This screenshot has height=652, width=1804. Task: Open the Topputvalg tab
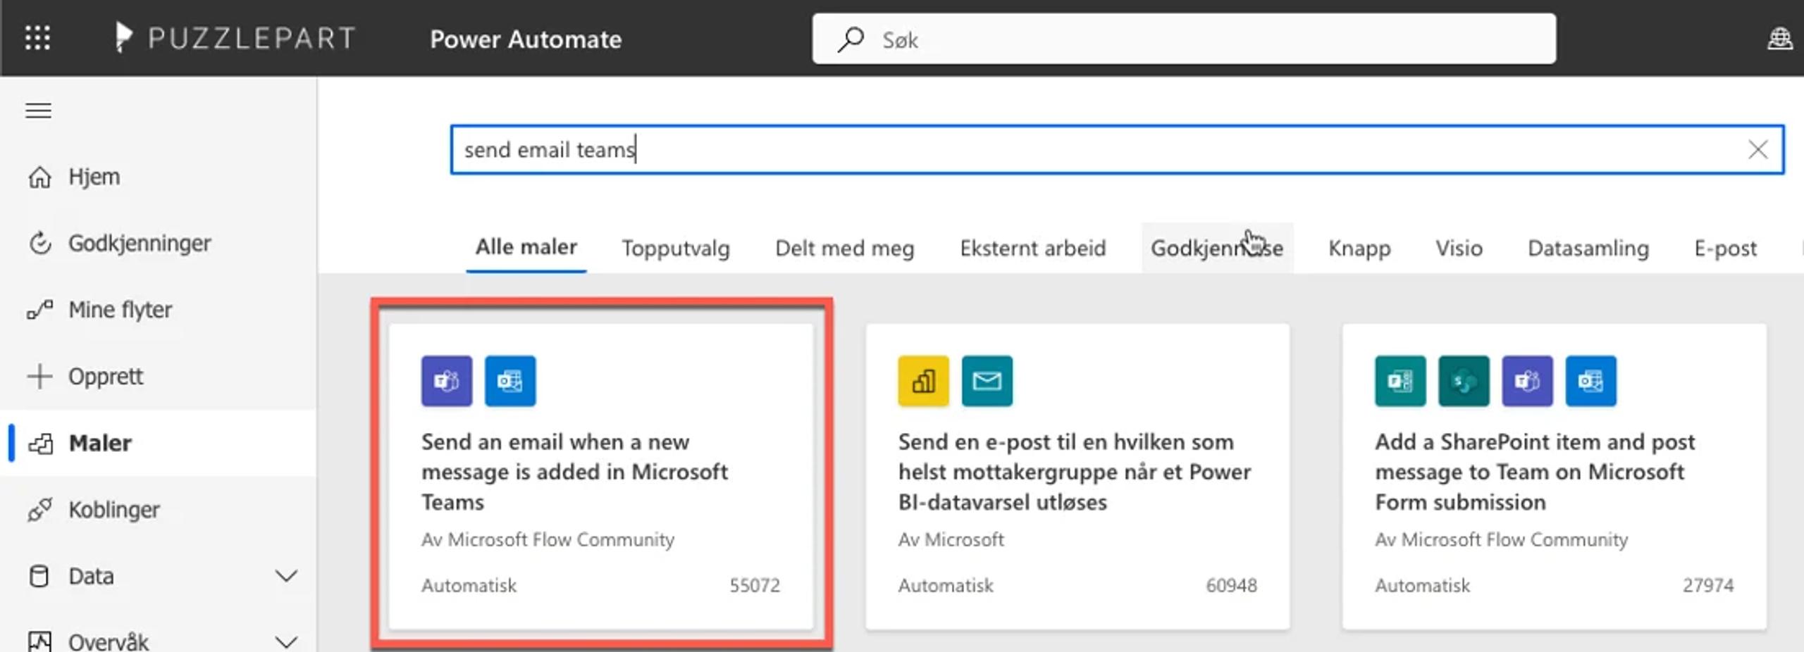coord(676,249)
